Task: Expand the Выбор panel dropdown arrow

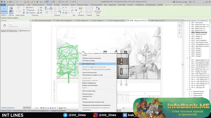Action: point(7,15)
